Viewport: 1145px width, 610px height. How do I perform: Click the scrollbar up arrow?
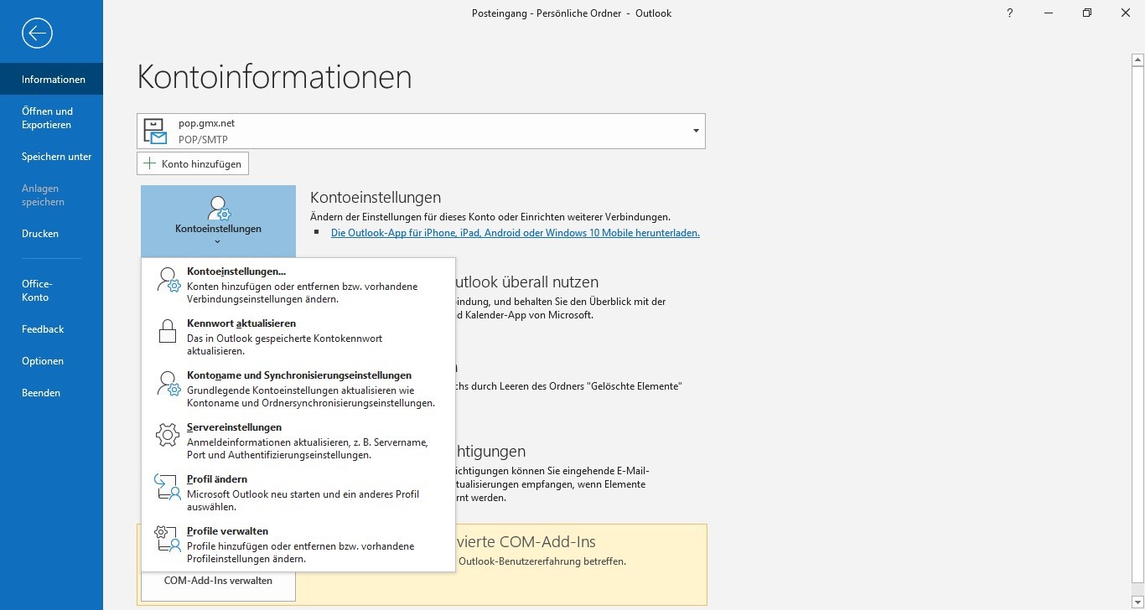[x=1137, y=59]
